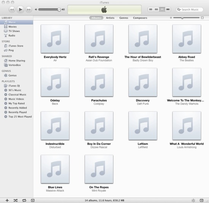Viewport: 209px width, 203px height.
Task: Switch to the Composers tab
Action: click(140, 18)
